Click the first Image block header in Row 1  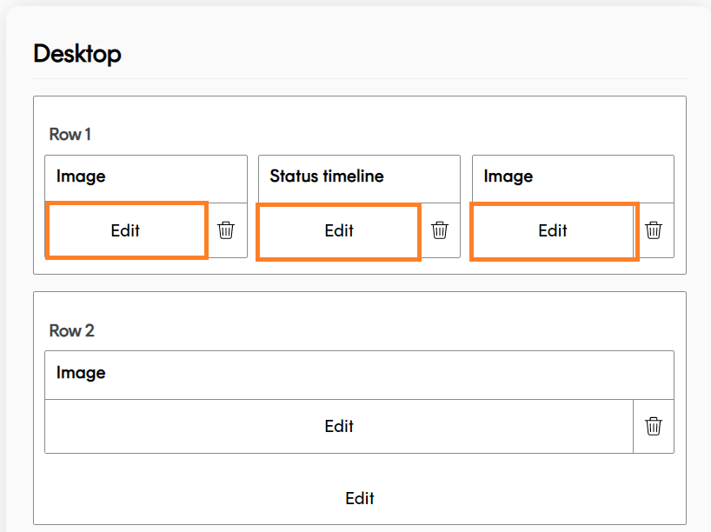point(80,176)
